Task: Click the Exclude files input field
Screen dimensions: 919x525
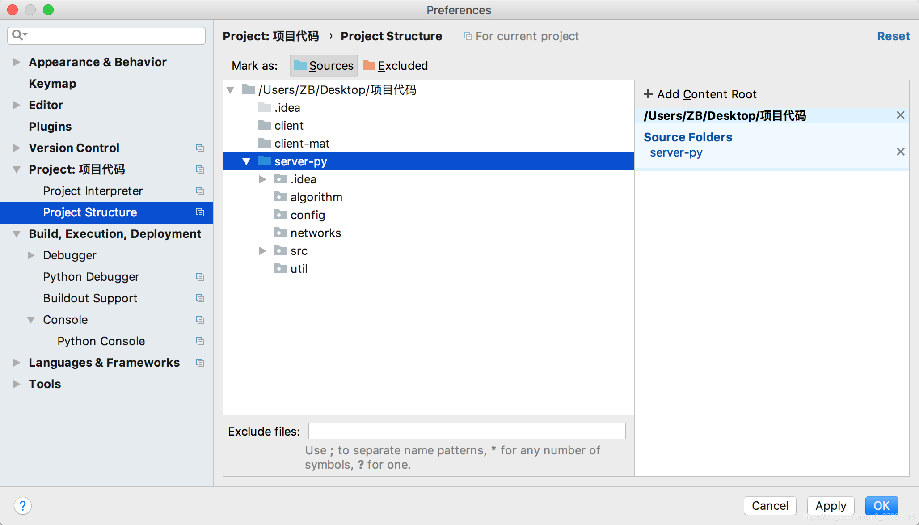Action: (467, 431)
